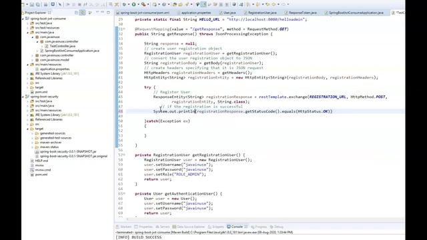This screenshot has height=240, width=427.
Task: Click the HELP.md file icon
Action: pyautogui.click(x=32, y=161)
